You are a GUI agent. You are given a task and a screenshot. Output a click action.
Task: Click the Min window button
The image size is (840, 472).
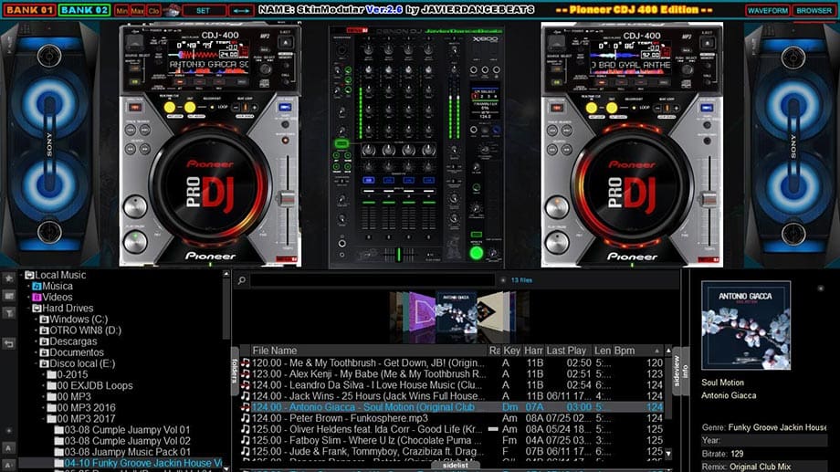[121, 10]
